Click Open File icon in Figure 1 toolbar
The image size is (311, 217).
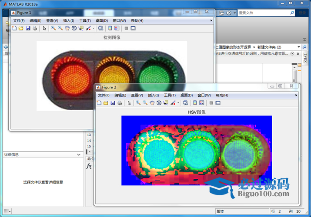(21, 28)
